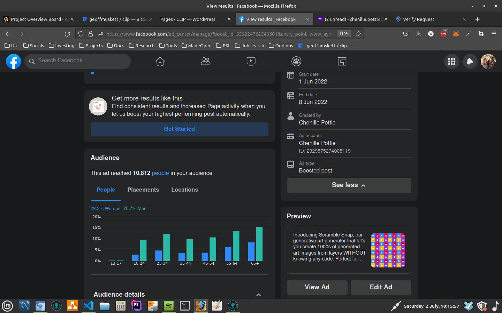Open a new browser tab
The height and width of the screenshot is (313, 502).
click(x=478, y=19)
